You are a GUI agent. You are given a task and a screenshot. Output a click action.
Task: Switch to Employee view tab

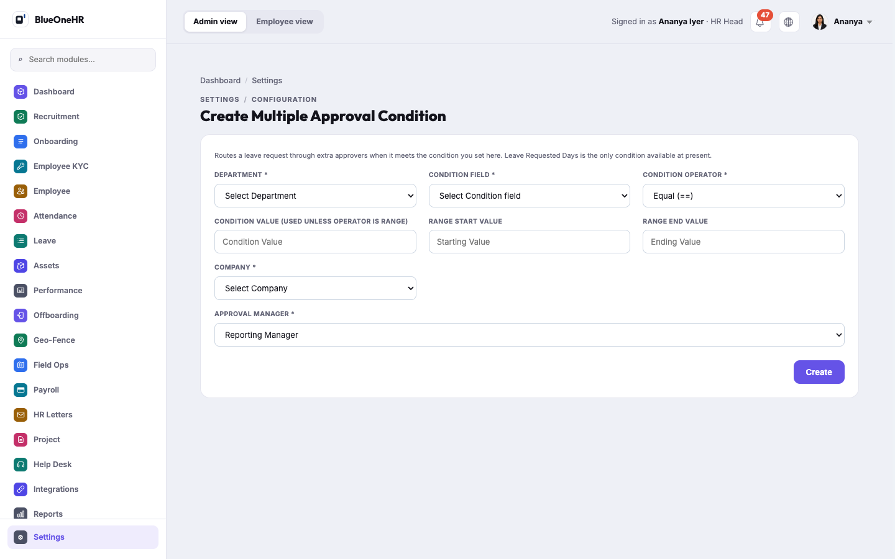(x=285, y=22)
